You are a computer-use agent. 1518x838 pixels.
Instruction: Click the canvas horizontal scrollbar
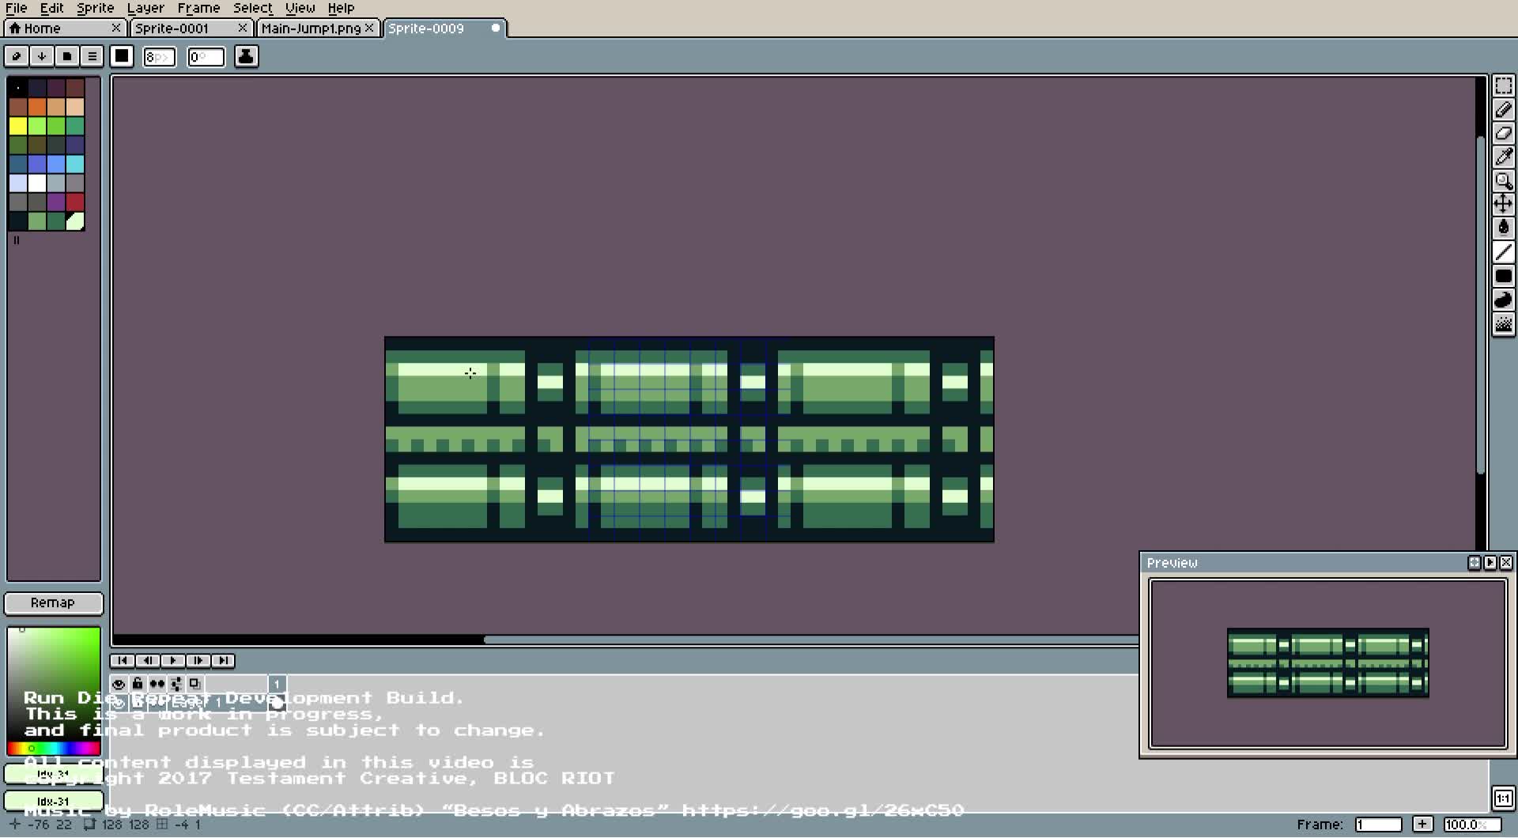(x=810, y=640)
